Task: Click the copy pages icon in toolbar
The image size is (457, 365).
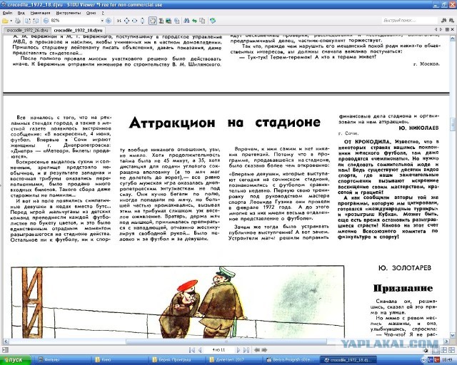Action: coord(202,21)
